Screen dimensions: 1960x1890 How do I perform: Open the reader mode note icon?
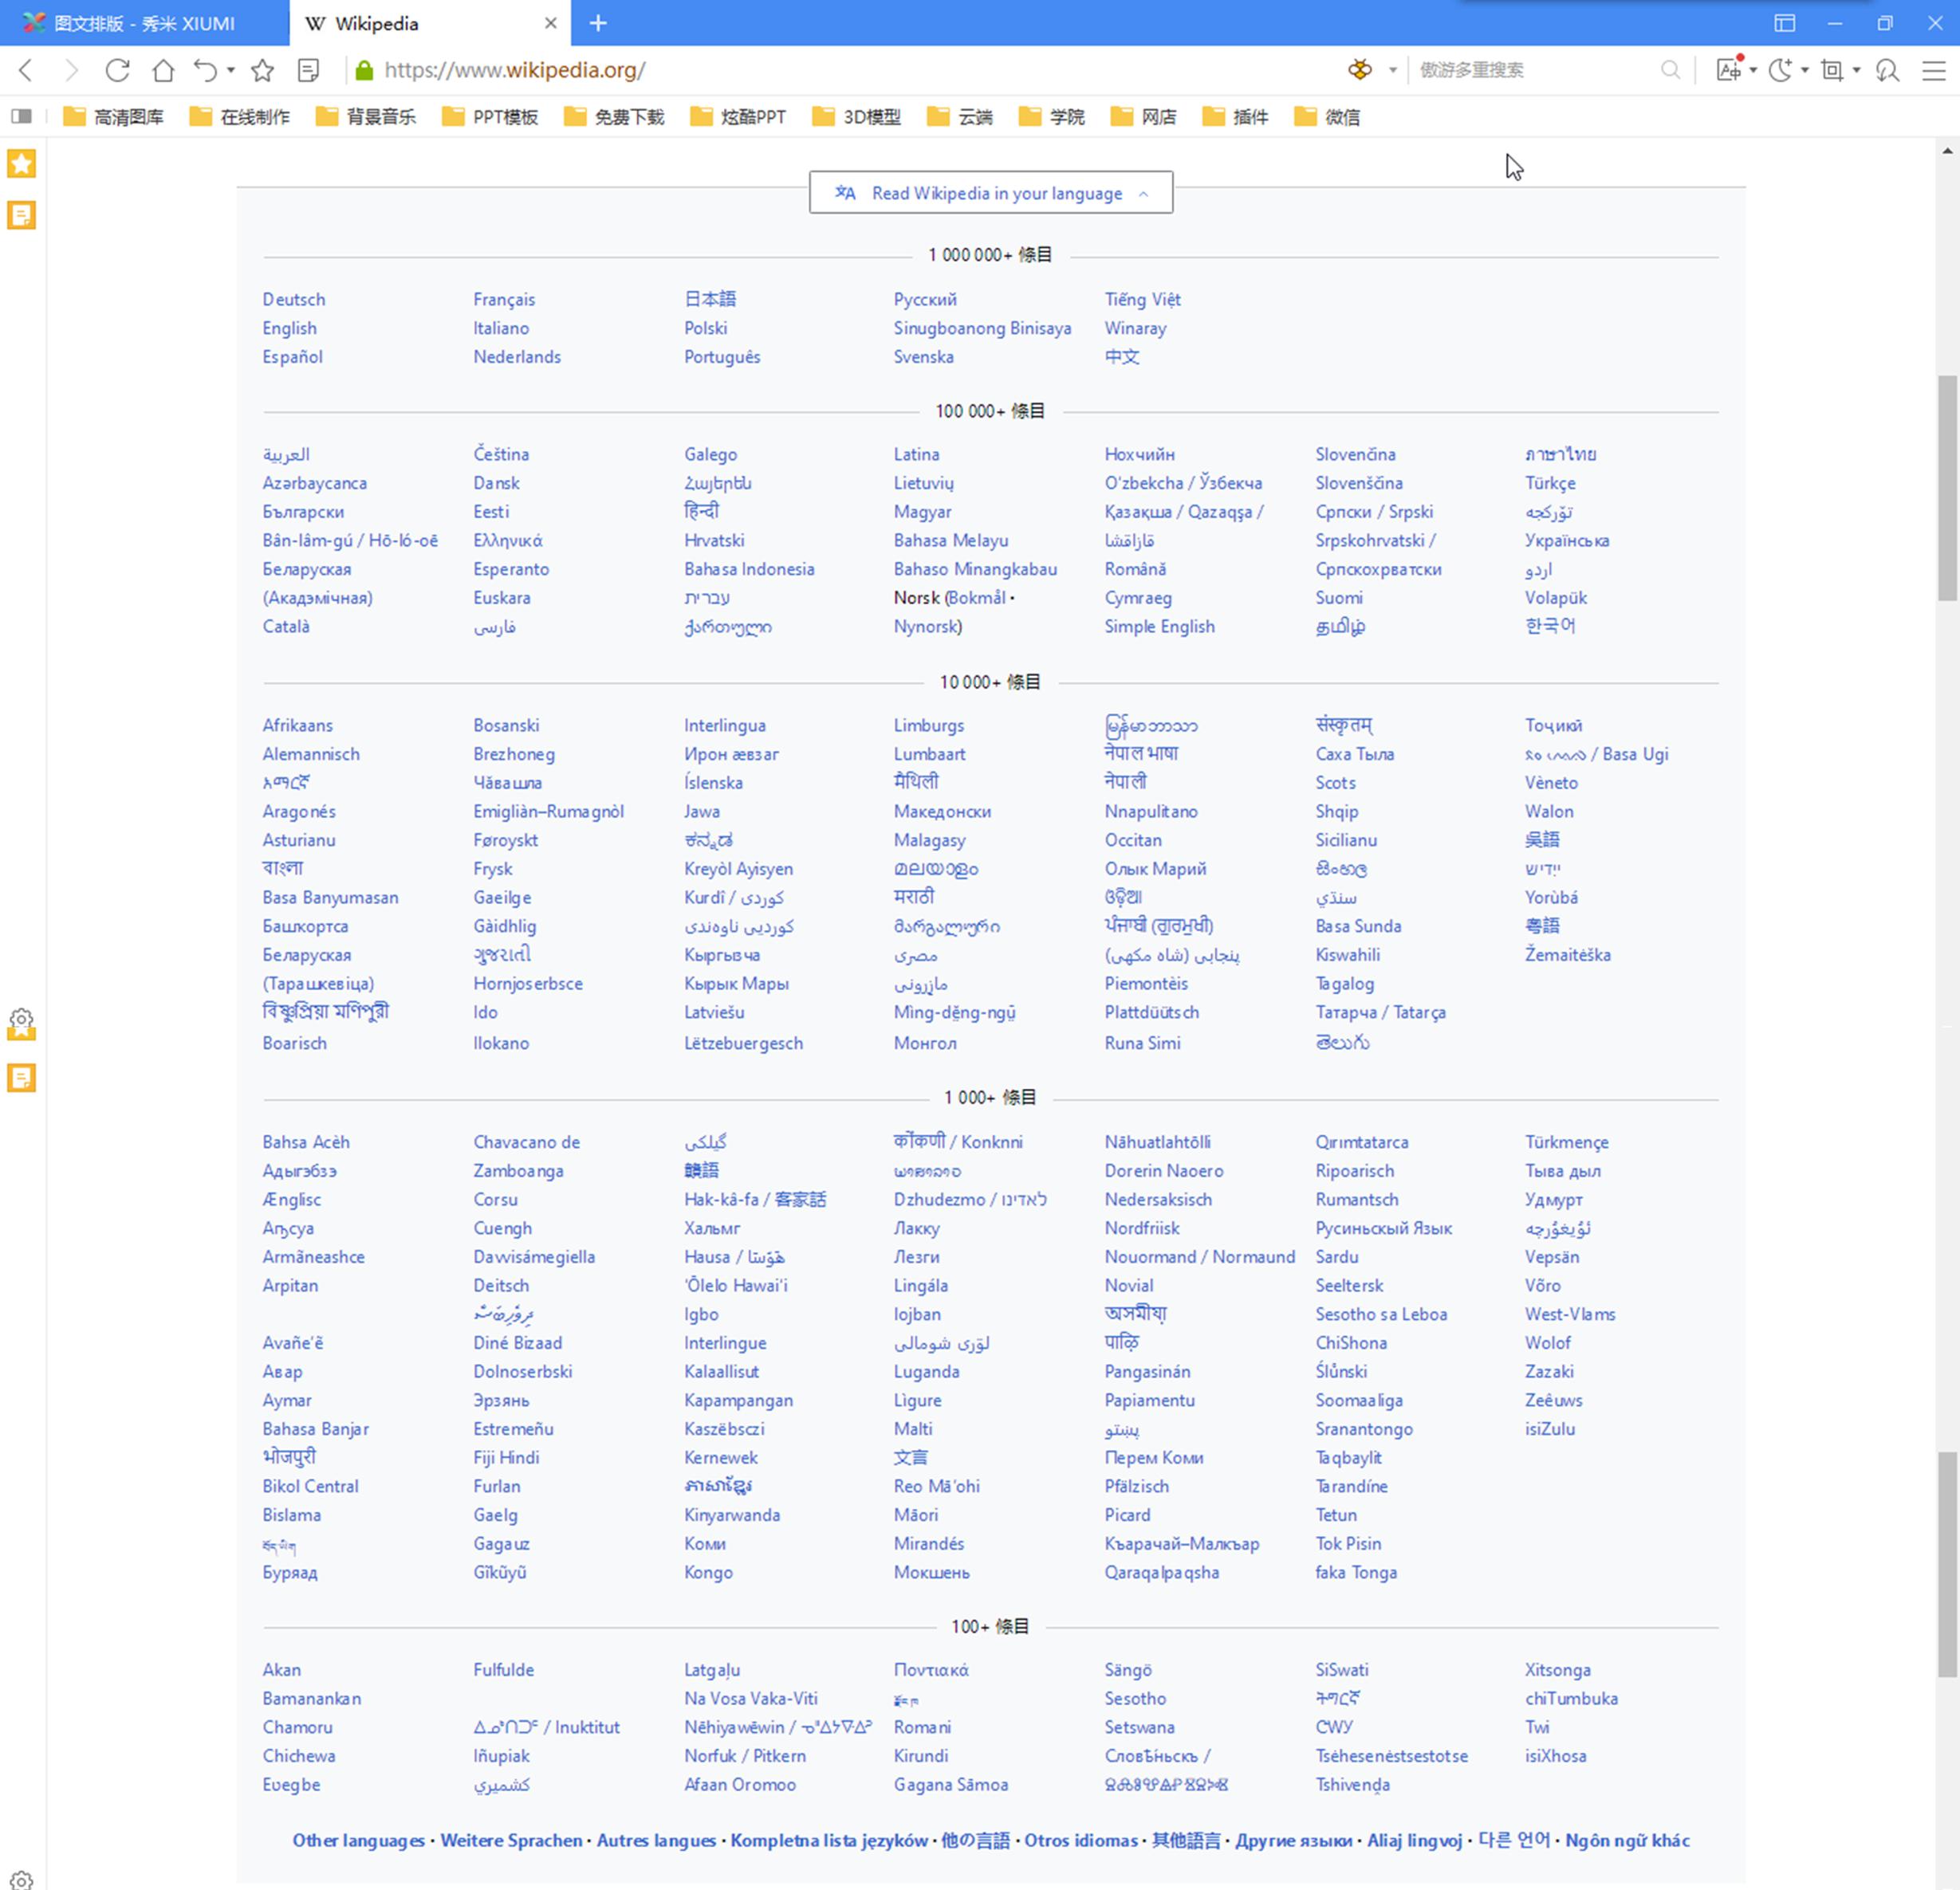pos(308,70)
